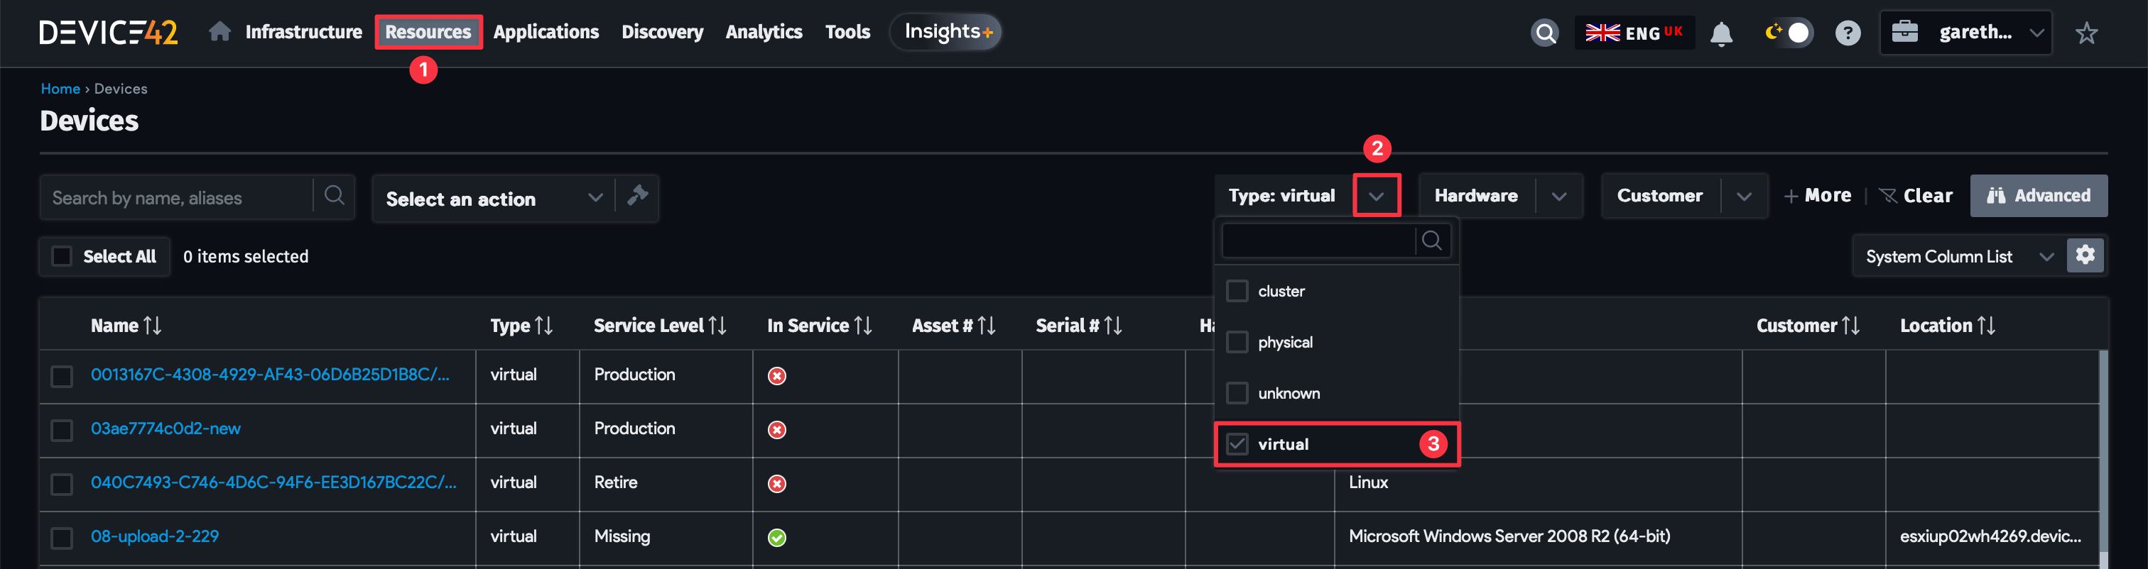Open the ENG UK language selector

(x=1634, y=33)
